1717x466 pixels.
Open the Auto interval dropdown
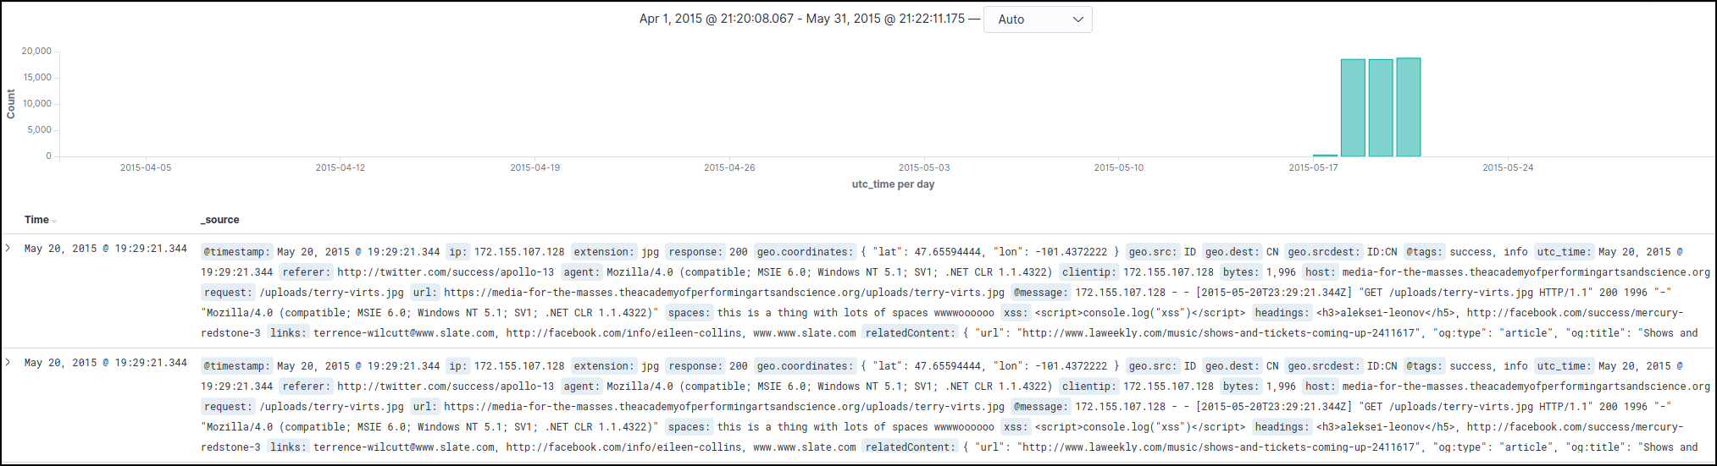click(1038, 19)
